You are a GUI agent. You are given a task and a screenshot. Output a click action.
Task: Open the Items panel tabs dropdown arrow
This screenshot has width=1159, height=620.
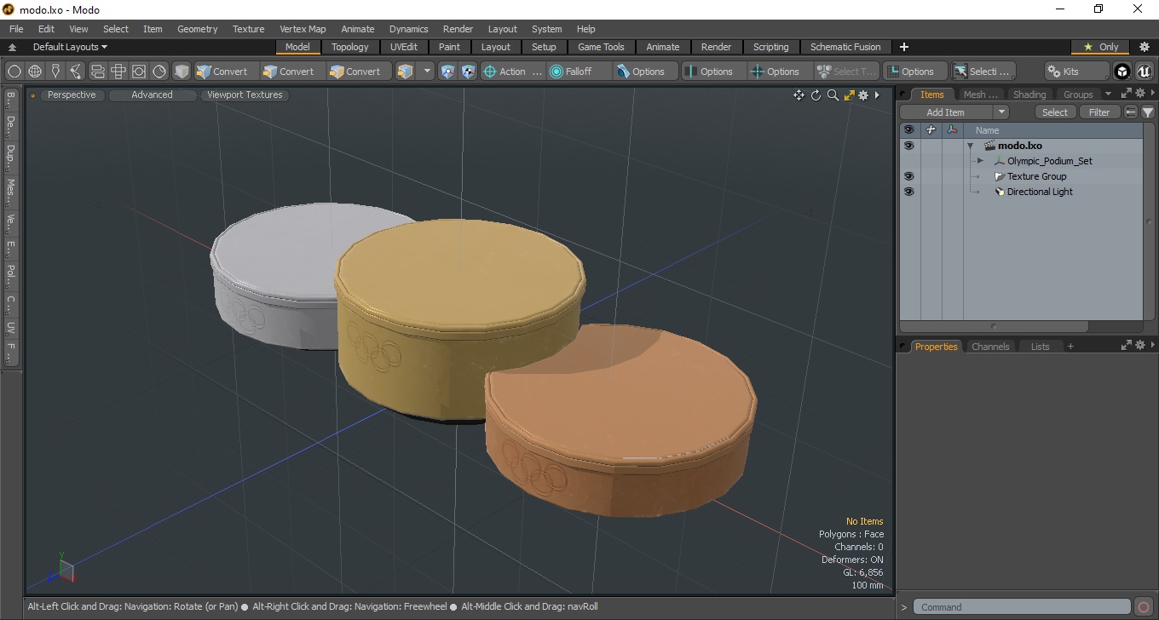coord(1108,95)
